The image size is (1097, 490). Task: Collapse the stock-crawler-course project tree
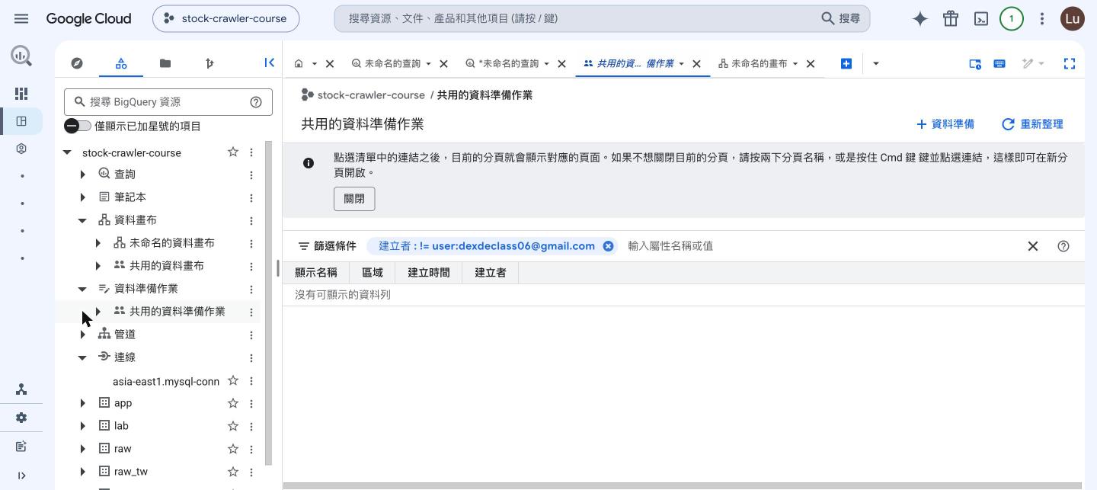click(67, 152)
